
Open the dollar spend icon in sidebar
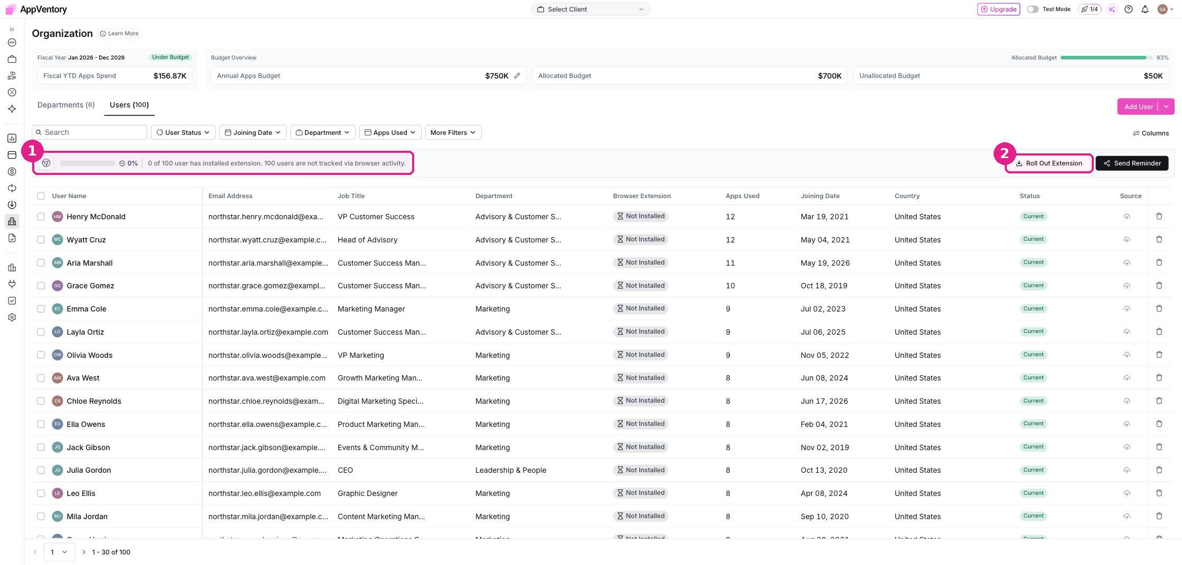coord(12,171)
